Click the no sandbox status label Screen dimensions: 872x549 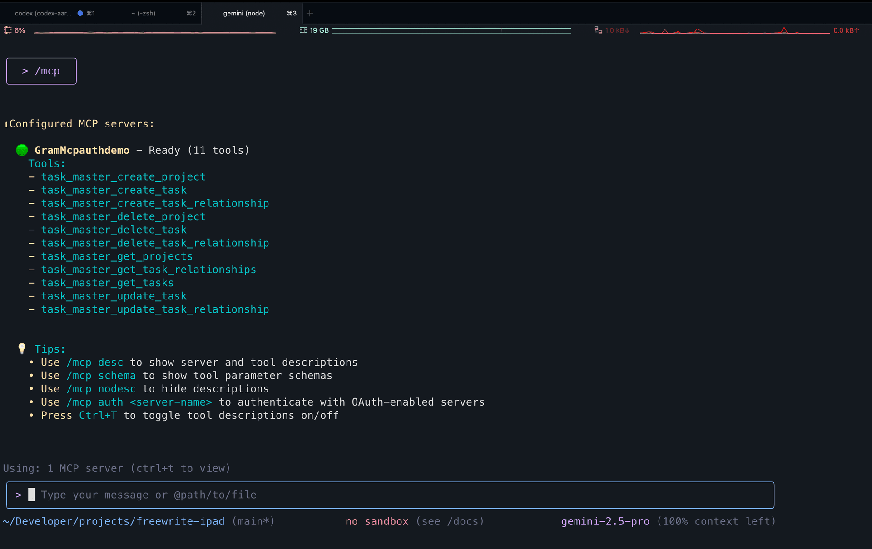(x=377, y=521)
